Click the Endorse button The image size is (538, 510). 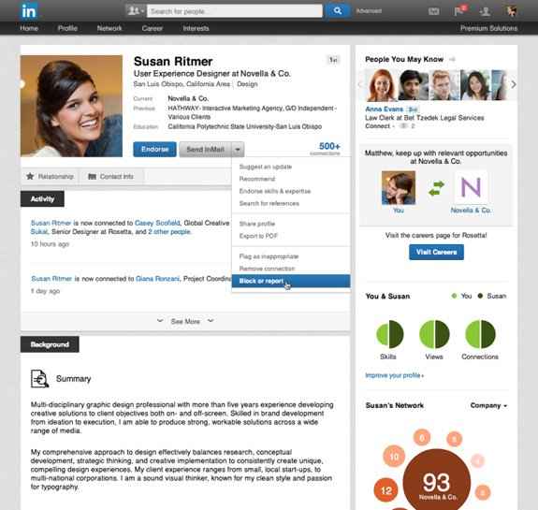point(154,150)
